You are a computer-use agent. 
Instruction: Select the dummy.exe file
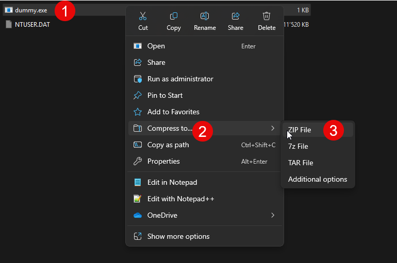31,10
